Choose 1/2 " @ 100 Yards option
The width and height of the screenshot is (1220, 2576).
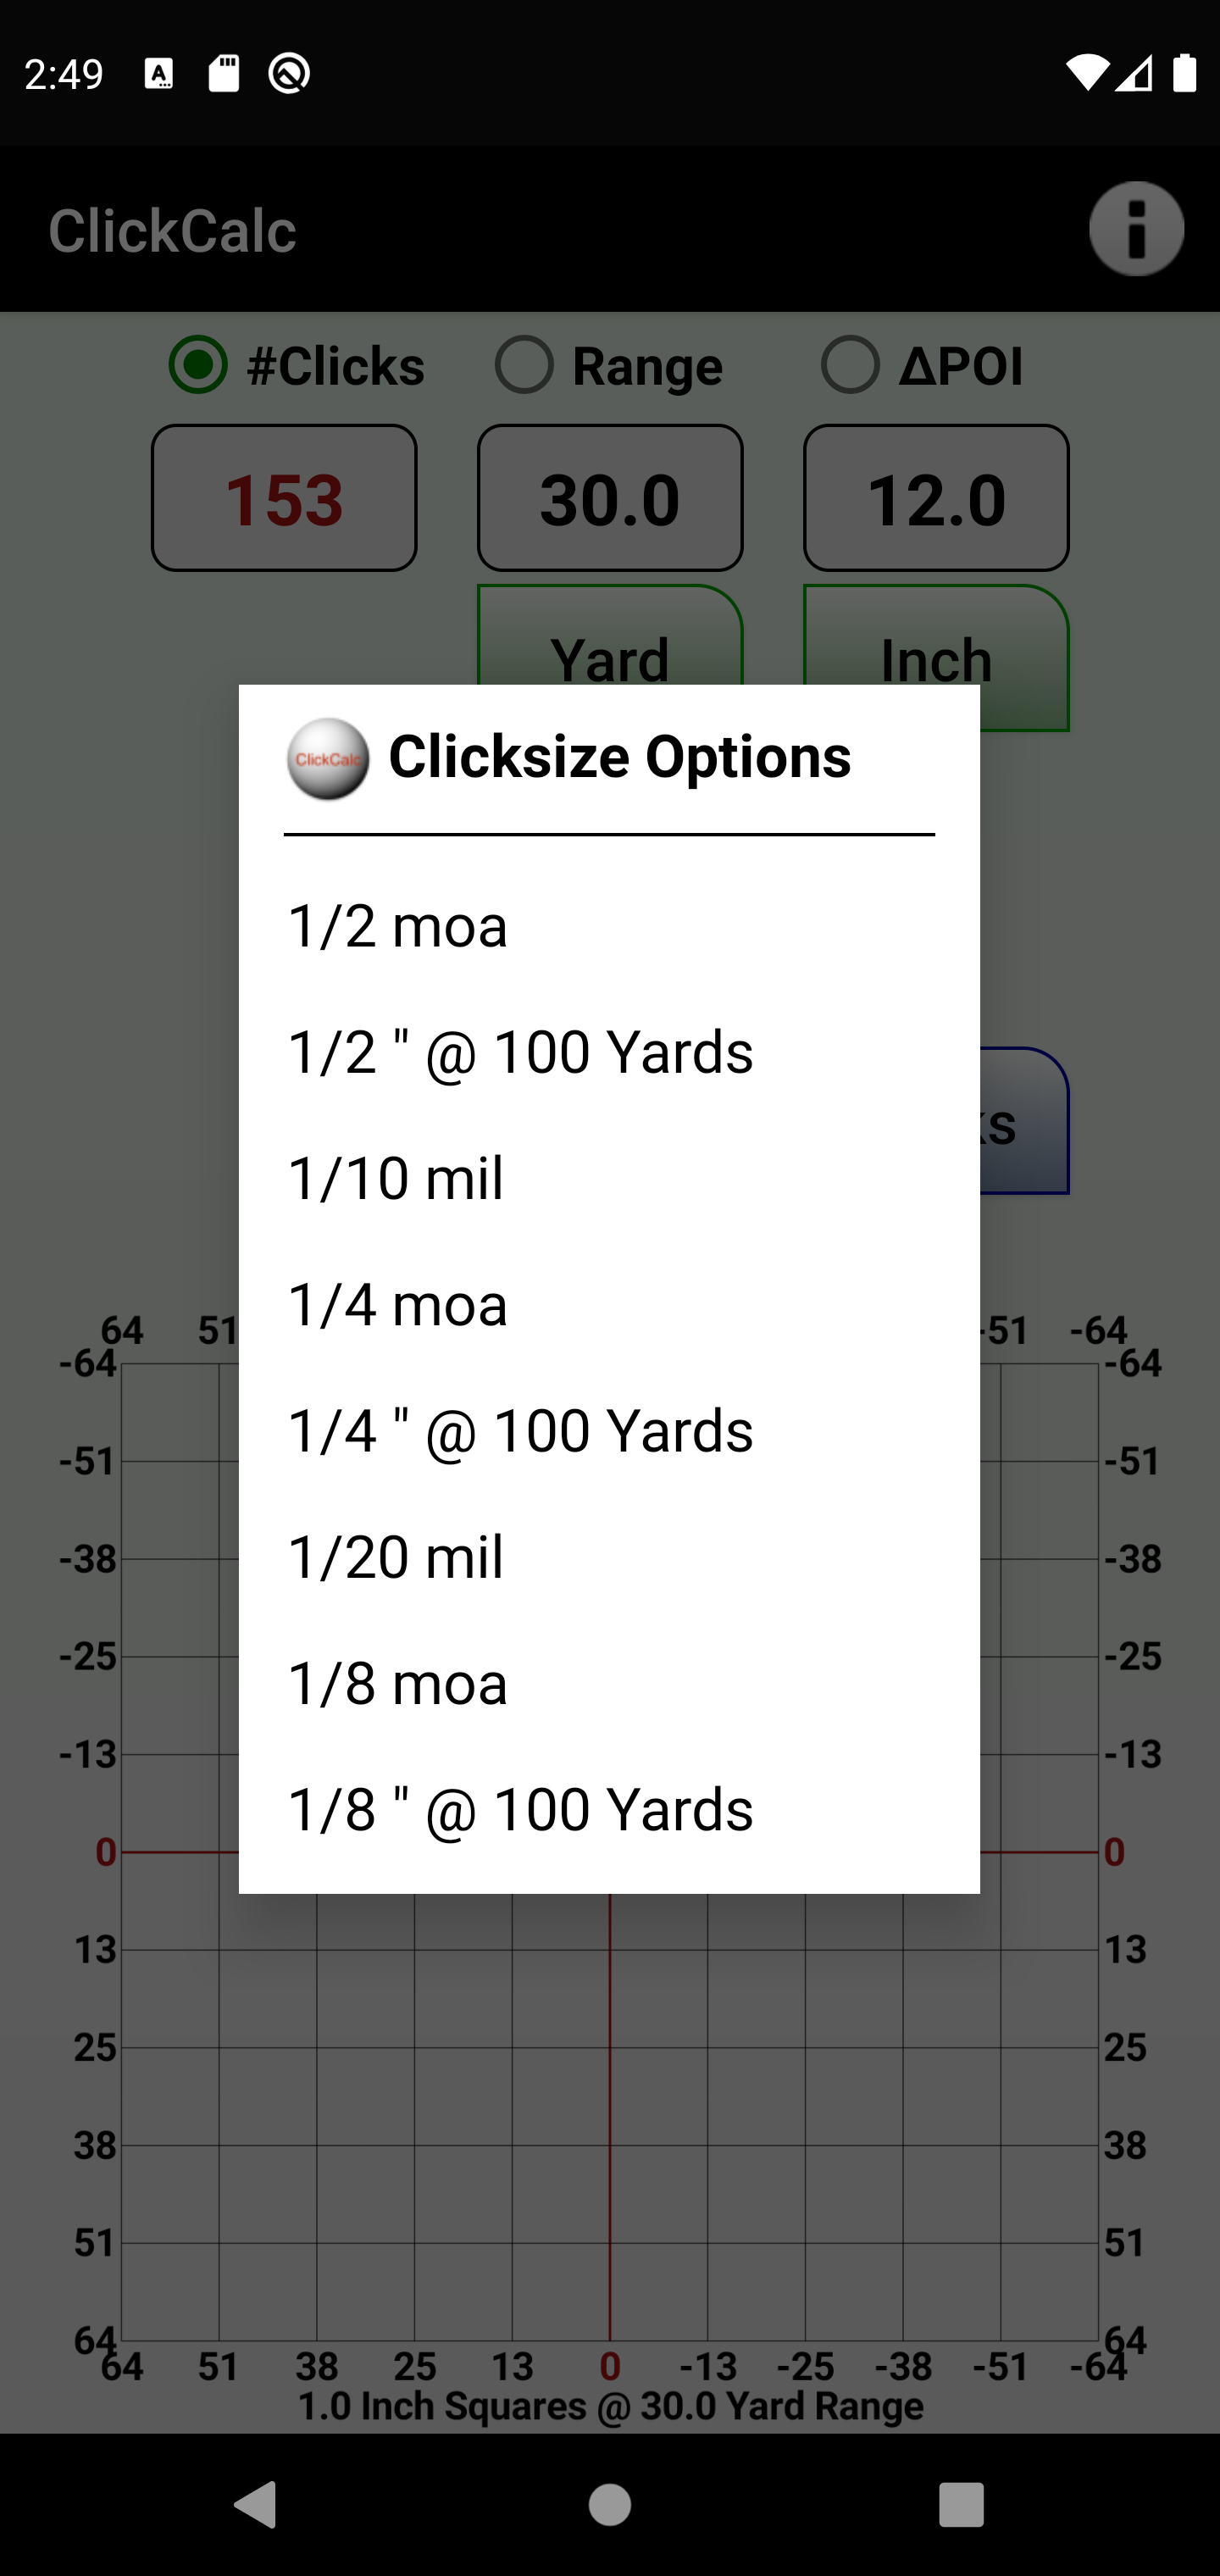[609, 1052]
